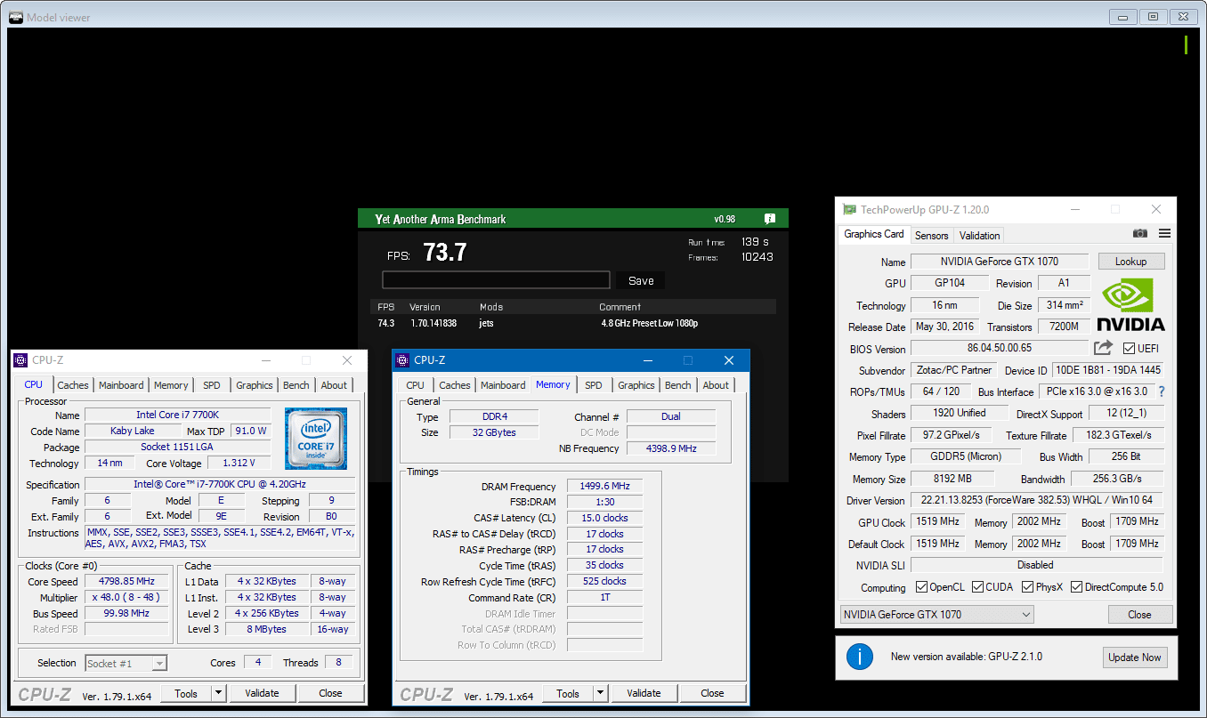Click the Tools button in left CPU-Z window
The width and height of the screenshot is (1207, 718).
(x=186, y=693)
